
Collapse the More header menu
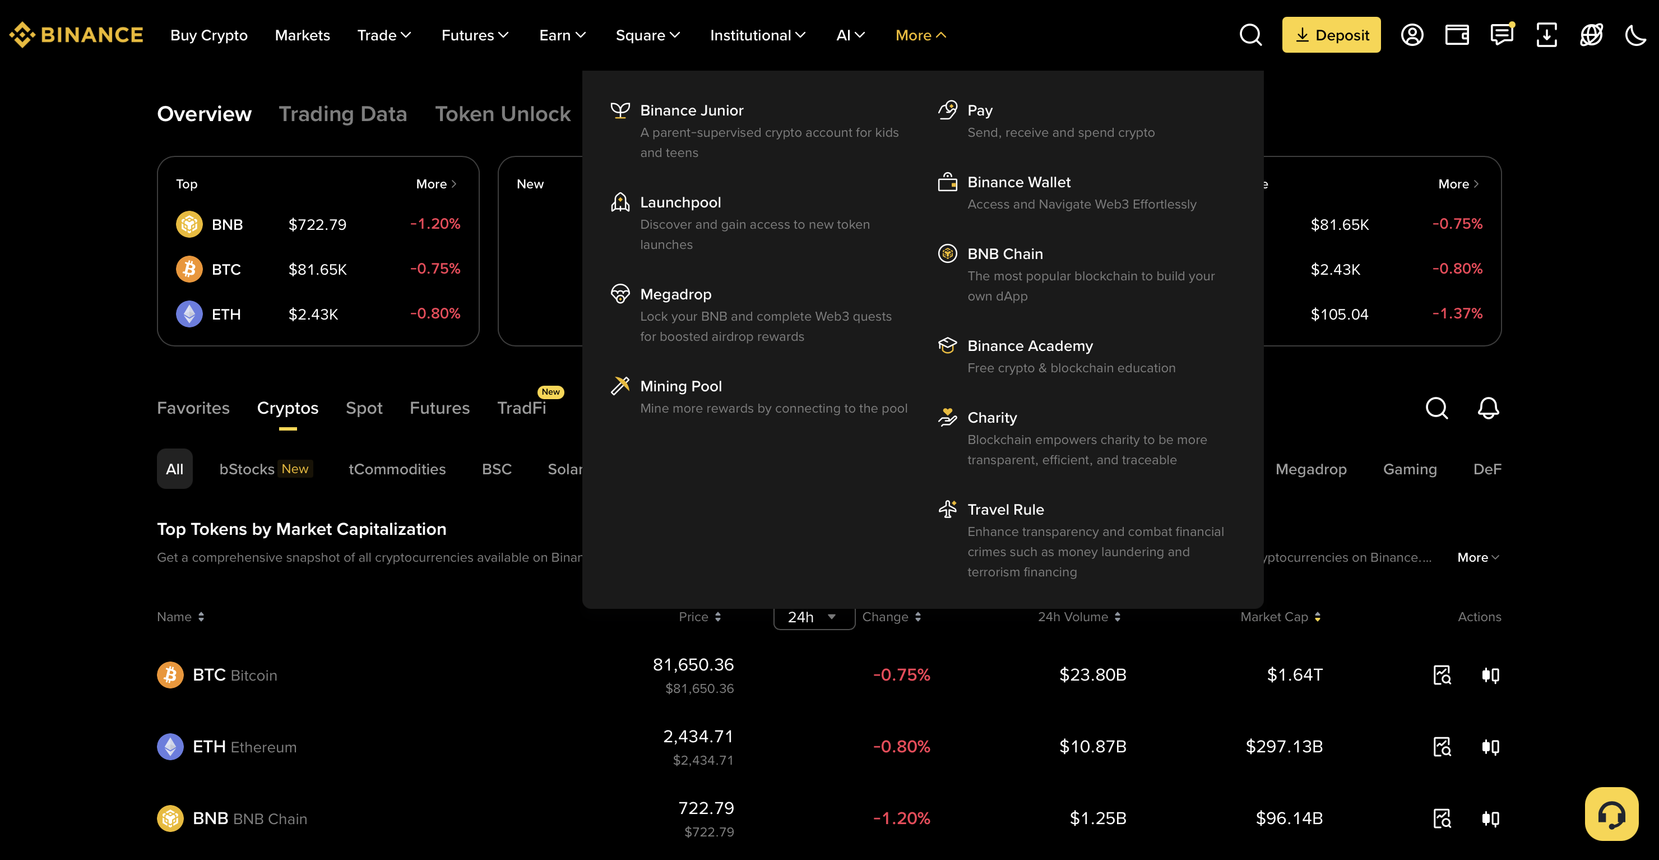(920, 35)
